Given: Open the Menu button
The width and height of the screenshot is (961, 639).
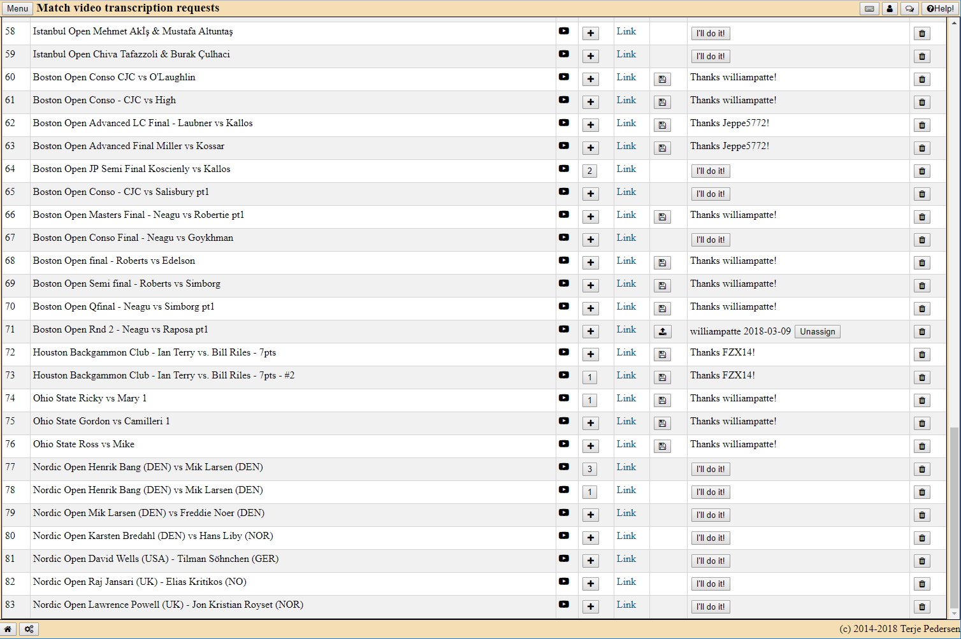Looking at the screenshot, I should pos(17,8).
